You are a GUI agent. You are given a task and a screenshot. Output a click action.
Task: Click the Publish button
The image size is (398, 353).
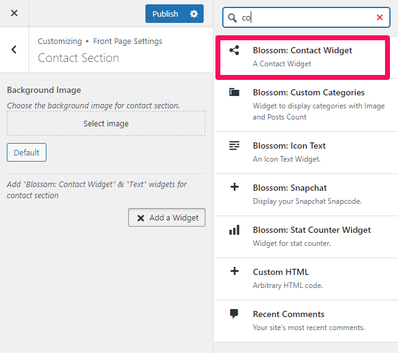coord(165,14)
